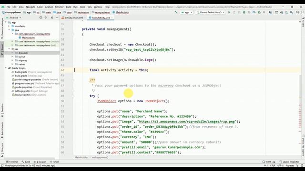This screenshot has height=171, width=305.
Task: Toggle the 2: Favorites tool window
Action: [x=2, y=111]
